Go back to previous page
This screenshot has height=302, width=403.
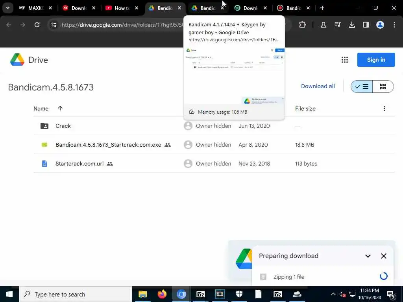9,25
